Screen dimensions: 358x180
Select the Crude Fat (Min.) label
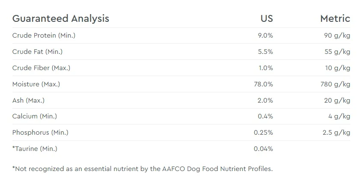coord(37,52)
